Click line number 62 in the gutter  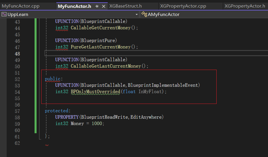pyautogui.click(x=17, y=143)
